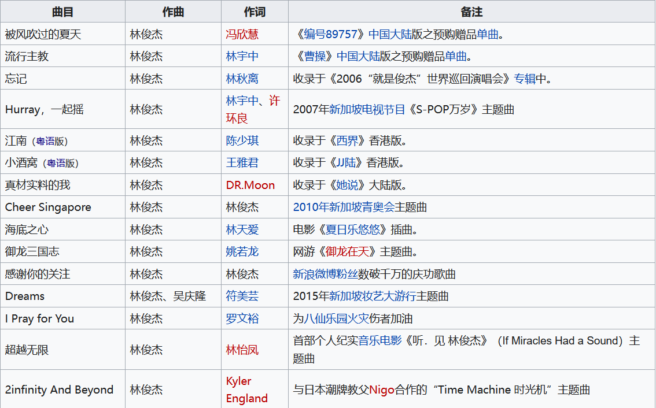Click the 曹操 album link
Image resolution: width=656 pixels, height=408 pixels.
click(315, 57)
